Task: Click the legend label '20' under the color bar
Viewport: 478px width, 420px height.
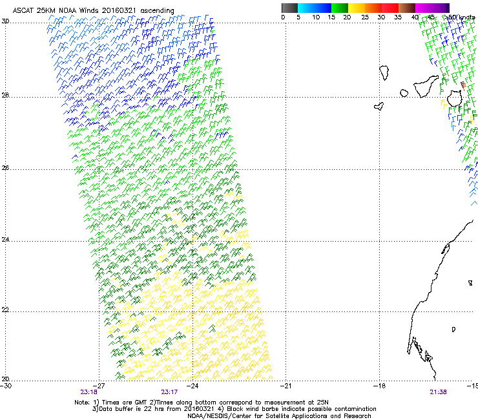Action: click(347, 17)
